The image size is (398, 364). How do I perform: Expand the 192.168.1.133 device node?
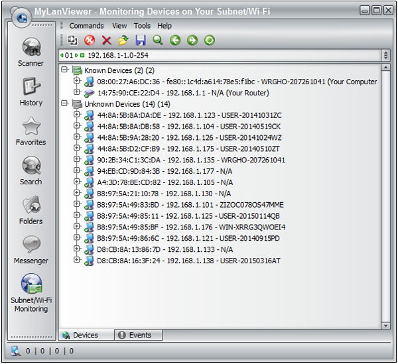point(77,249)
